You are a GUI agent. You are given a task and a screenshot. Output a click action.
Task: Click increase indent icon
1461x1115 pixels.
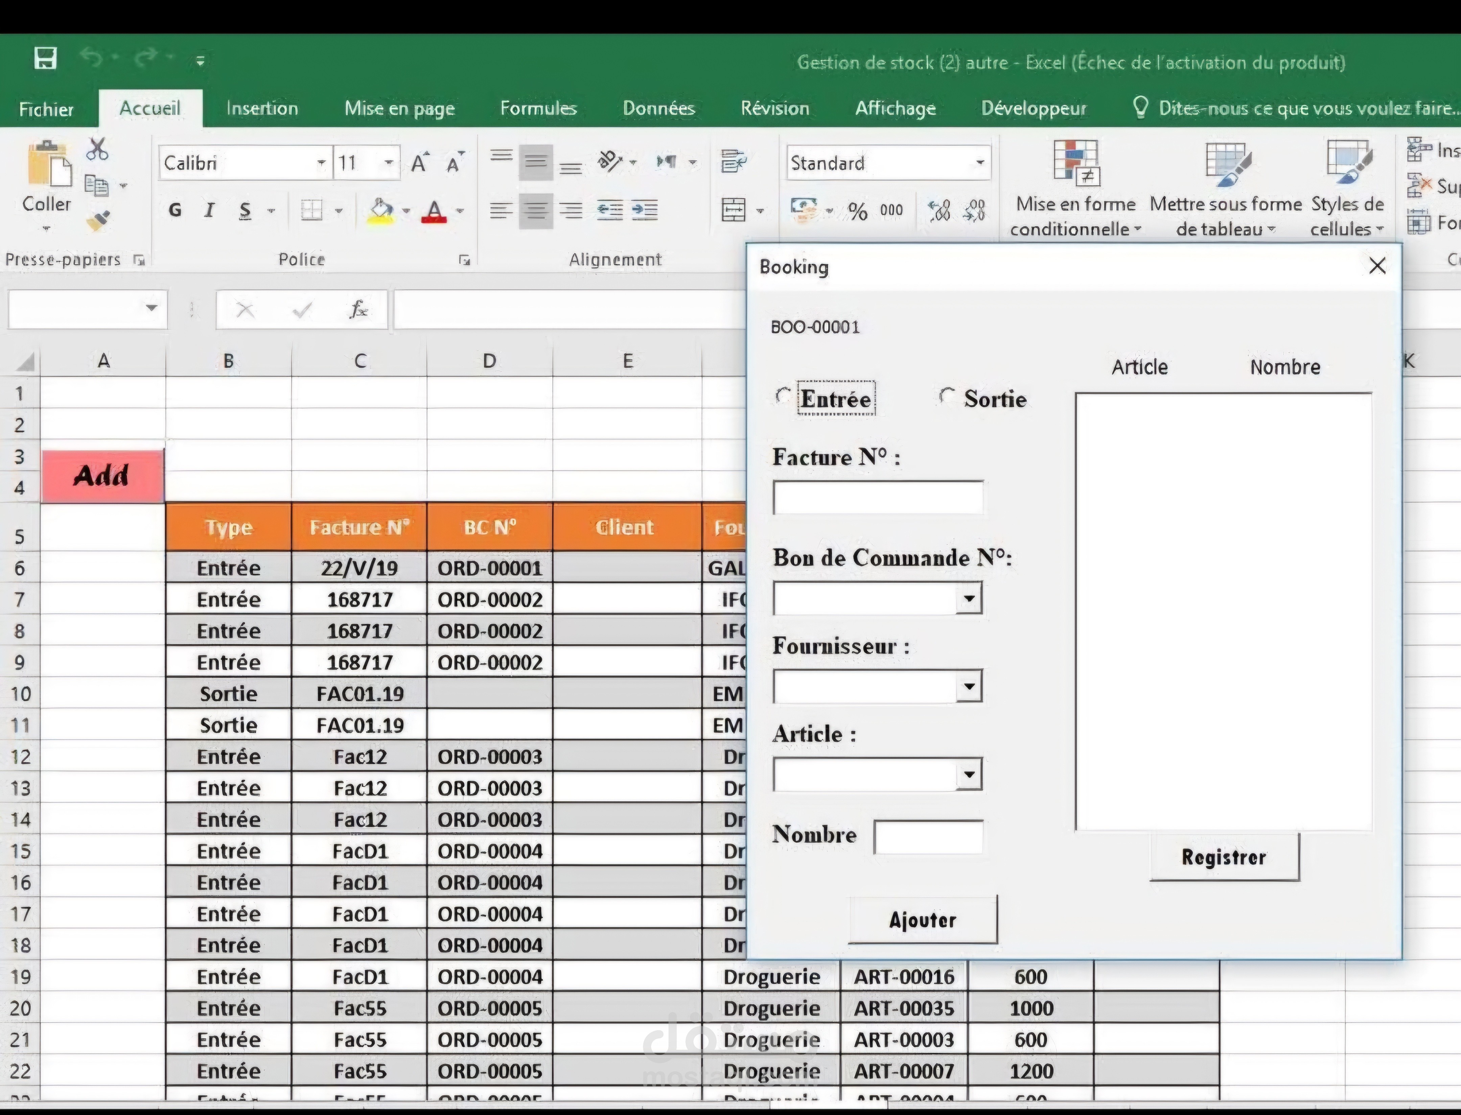click(644, 210)
